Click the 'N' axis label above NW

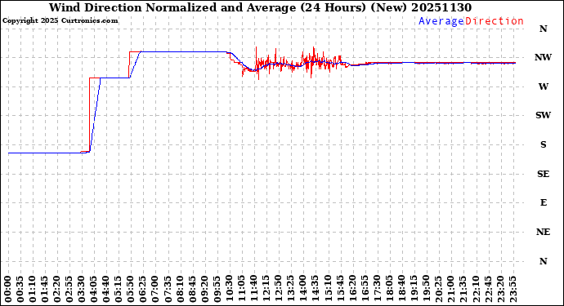click(x=543, y=29)
